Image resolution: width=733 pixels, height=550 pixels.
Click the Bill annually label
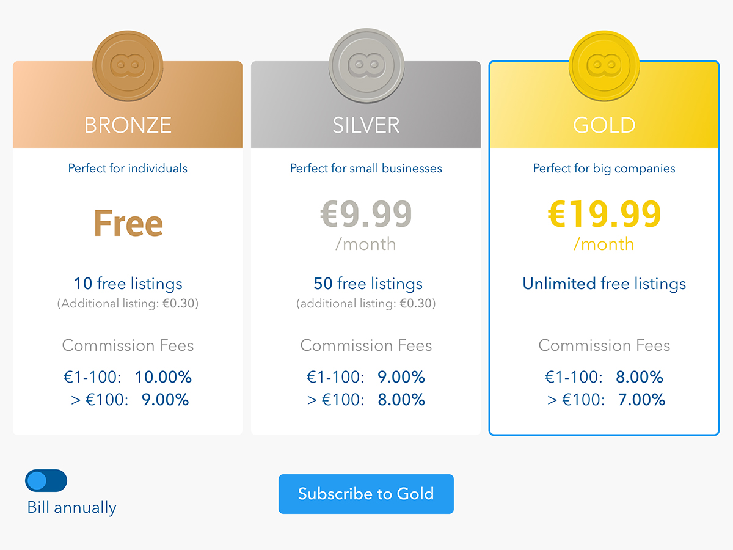(x=71, y=507)
